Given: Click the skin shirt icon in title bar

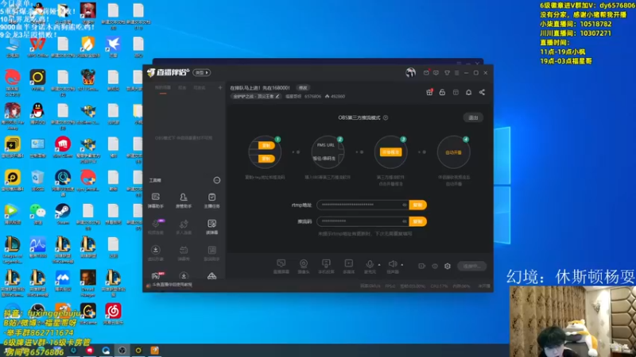Looking at the screenshot, I should point(447,73).
